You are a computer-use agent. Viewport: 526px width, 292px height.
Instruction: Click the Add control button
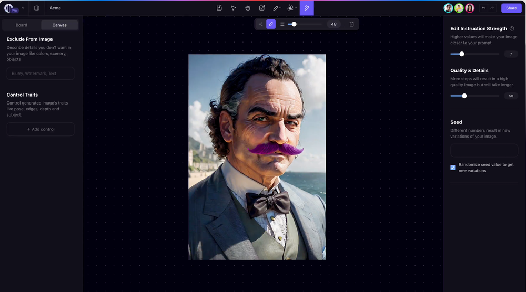point(41,129)
